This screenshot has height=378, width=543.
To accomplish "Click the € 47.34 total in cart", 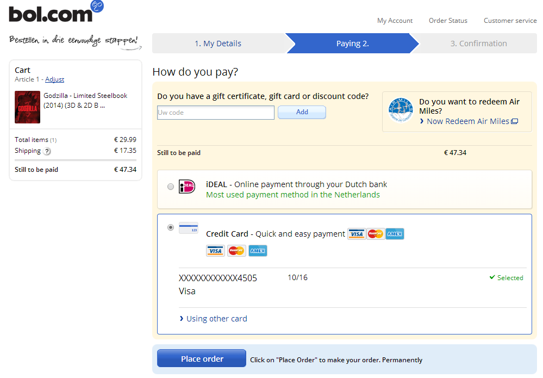I will 126,170.
